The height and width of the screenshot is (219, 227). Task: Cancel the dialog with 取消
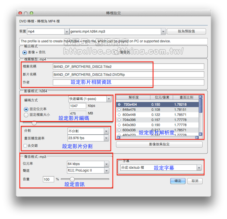point(195,181)
